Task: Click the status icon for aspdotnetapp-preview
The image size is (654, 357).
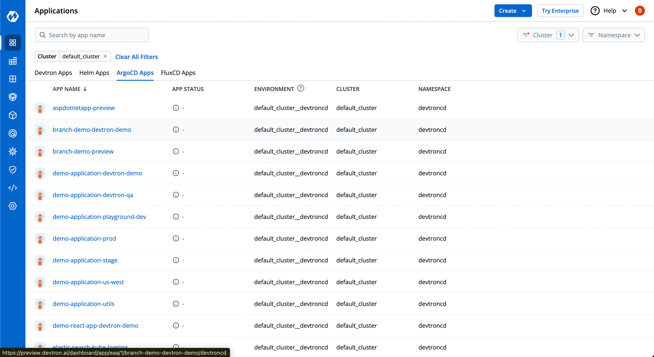Action: point(176,108)
